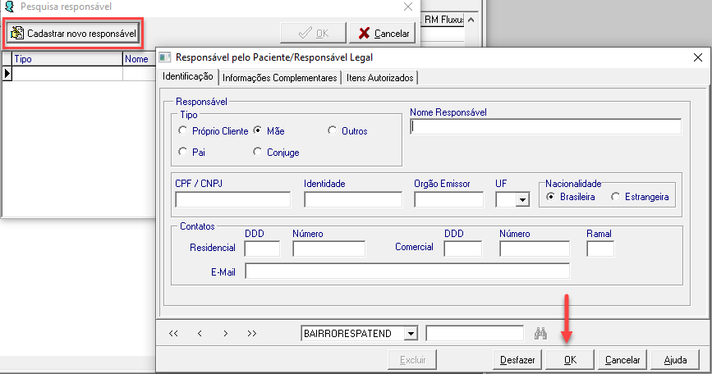Screen dimensions: 712x374
Task: Select the Outros radio option
Action: (x=333, y=130)
